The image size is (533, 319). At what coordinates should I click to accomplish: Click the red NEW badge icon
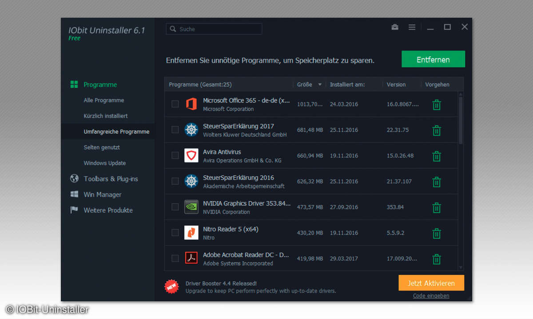[x=171, y=287]
